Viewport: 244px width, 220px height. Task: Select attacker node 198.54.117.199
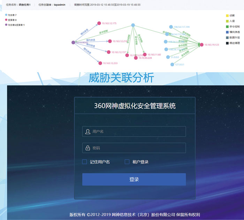pyautogui.click(x=171, y=27)
